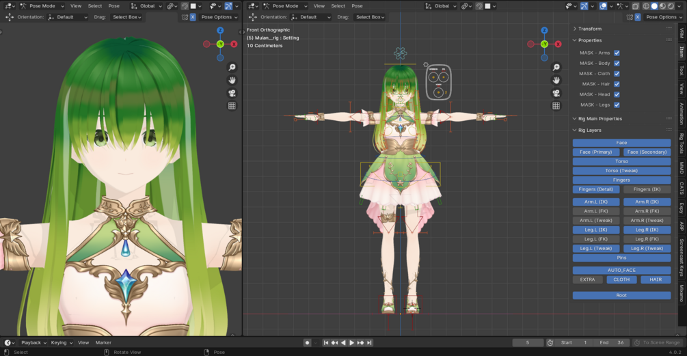This screenshot has height=356, width=687.
Task: Click blue Z axis in right viewport gizmo
Action: [x=544, y=31]
